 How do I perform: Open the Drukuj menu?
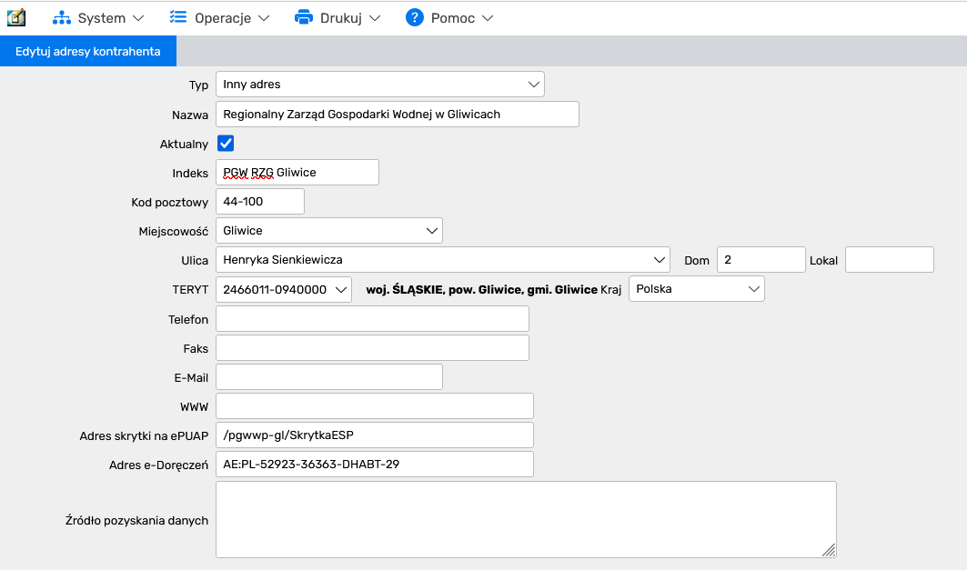point(337,18)
